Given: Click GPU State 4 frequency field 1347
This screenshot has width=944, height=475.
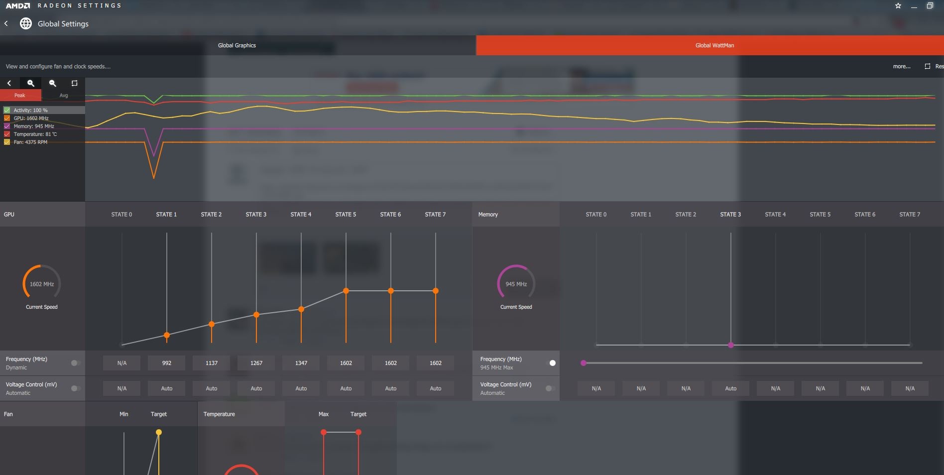Looking at the screenshot, I should click(x=301, y=363).
